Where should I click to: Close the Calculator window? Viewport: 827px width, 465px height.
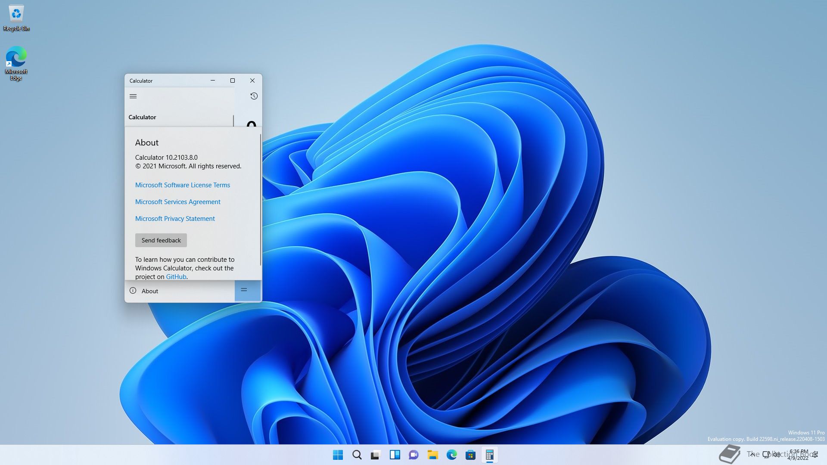pyautogui.click(x=252, y=81)
